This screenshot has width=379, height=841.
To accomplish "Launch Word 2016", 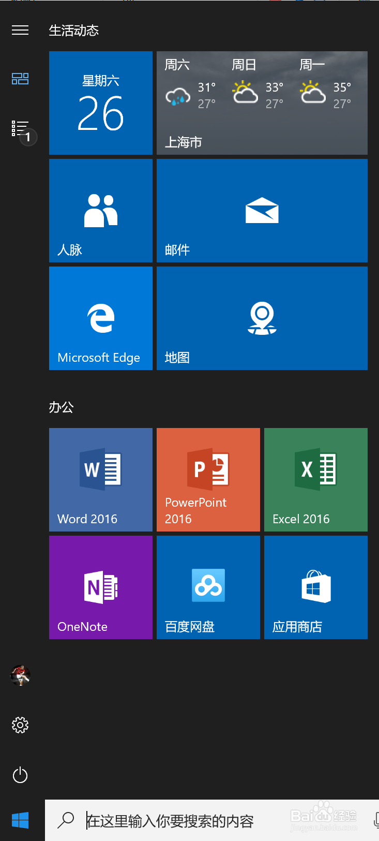I will (x=101, y=480).
